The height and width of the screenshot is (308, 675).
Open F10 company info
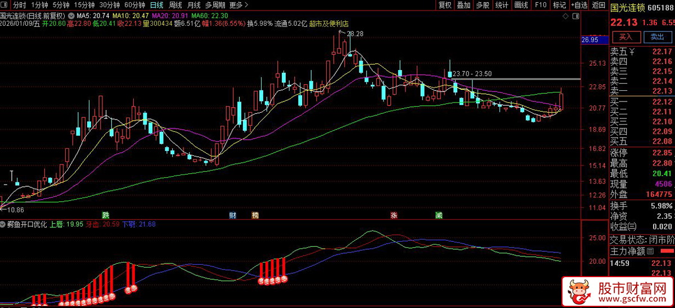coord(541,5)
